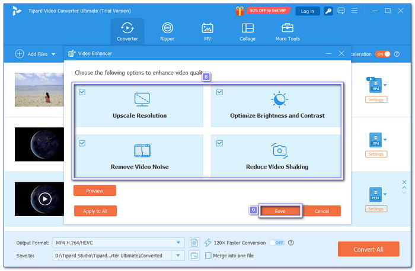415x271 pixels.
Task: Open the More Tools toolbox icon
Action: (x=287, y=31)
